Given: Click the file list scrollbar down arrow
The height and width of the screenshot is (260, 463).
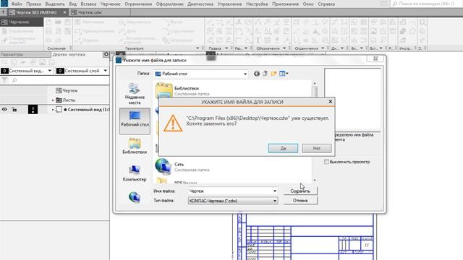Looking at the screenshot, I should 315,180.
